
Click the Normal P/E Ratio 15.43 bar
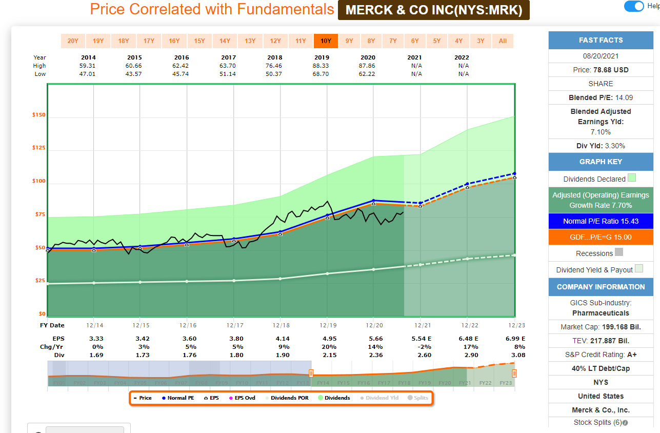pos(601,221)
